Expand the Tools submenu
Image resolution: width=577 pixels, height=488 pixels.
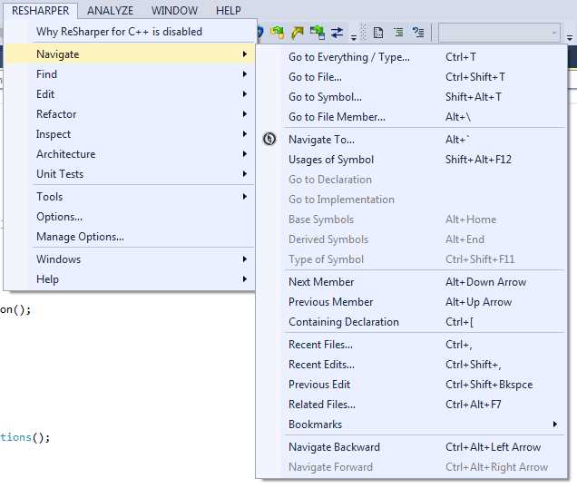coord(130,197)
